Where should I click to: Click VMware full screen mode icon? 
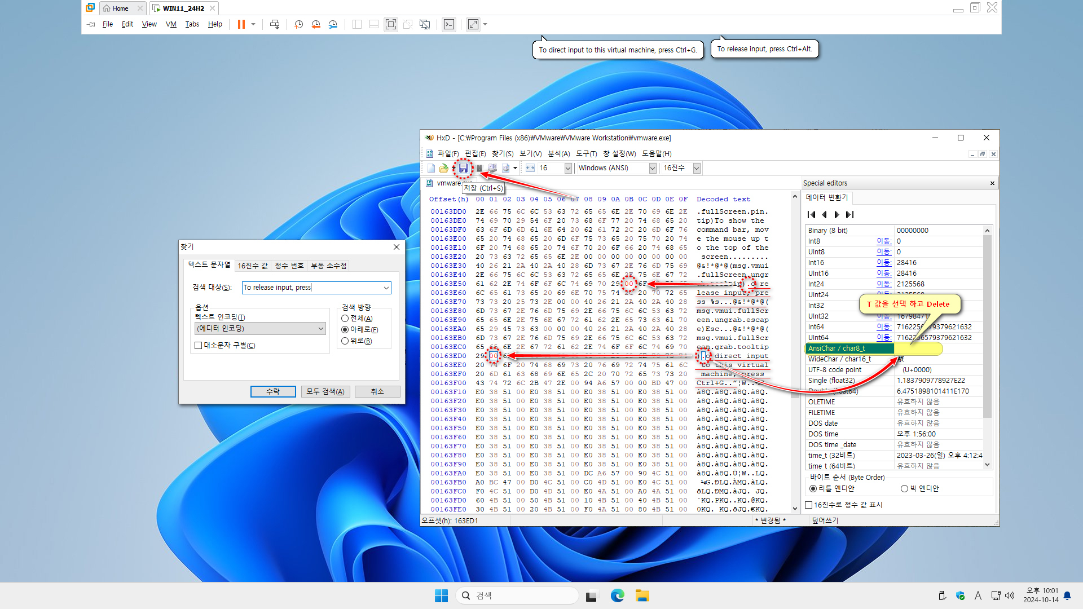pos(391,24)
